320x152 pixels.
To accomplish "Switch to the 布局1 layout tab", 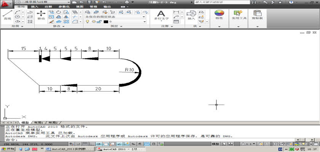I will pyautogui.click(x=38, y=123).
